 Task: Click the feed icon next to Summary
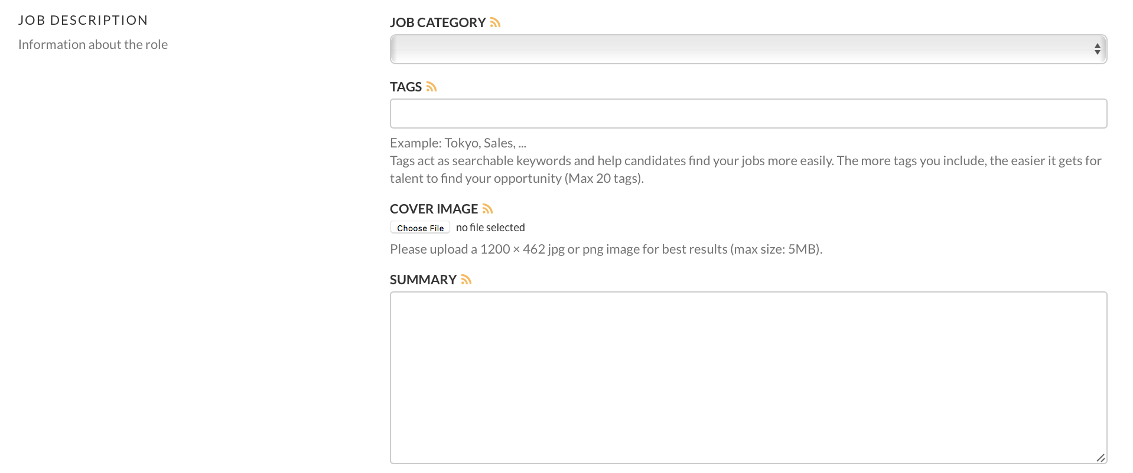coord(466,280)
